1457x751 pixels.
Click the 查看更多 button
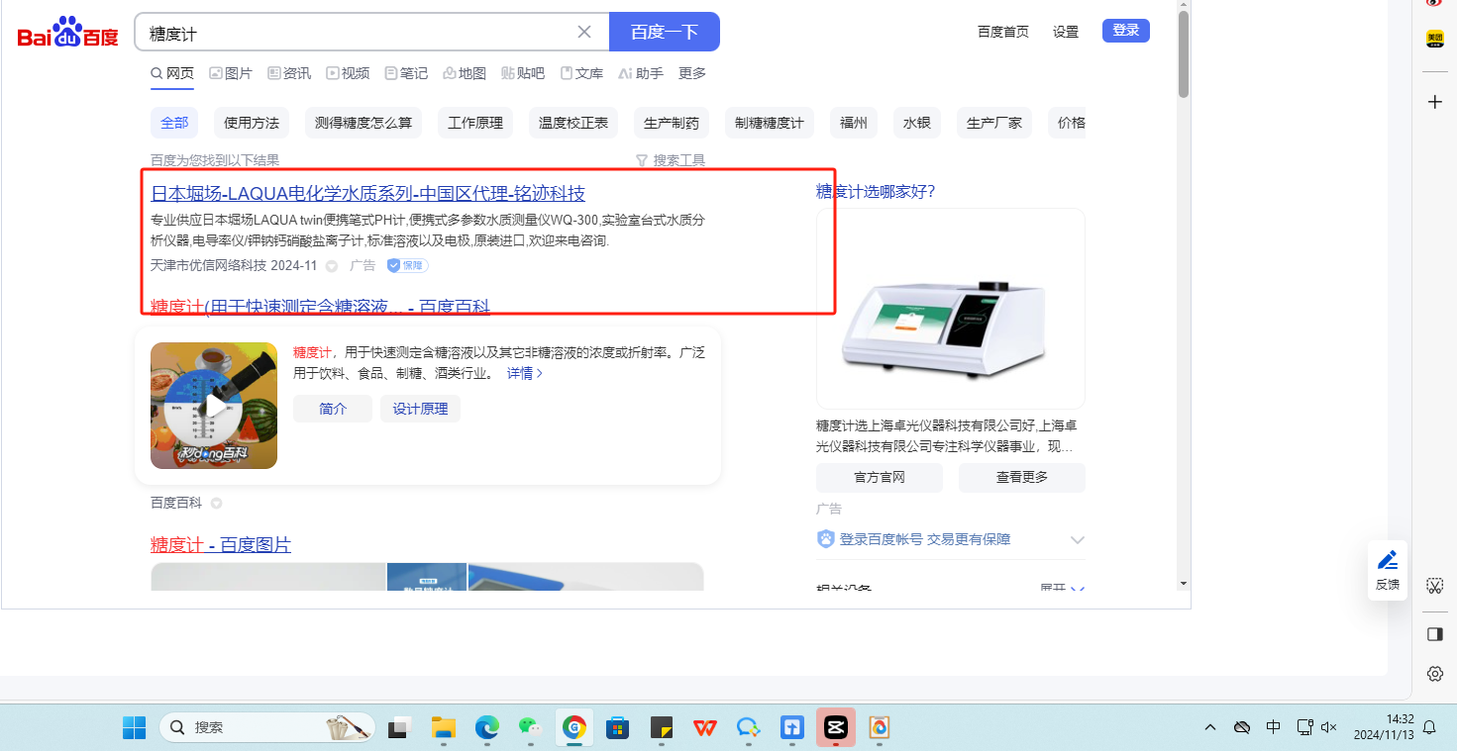click(x=1022, y=477)
